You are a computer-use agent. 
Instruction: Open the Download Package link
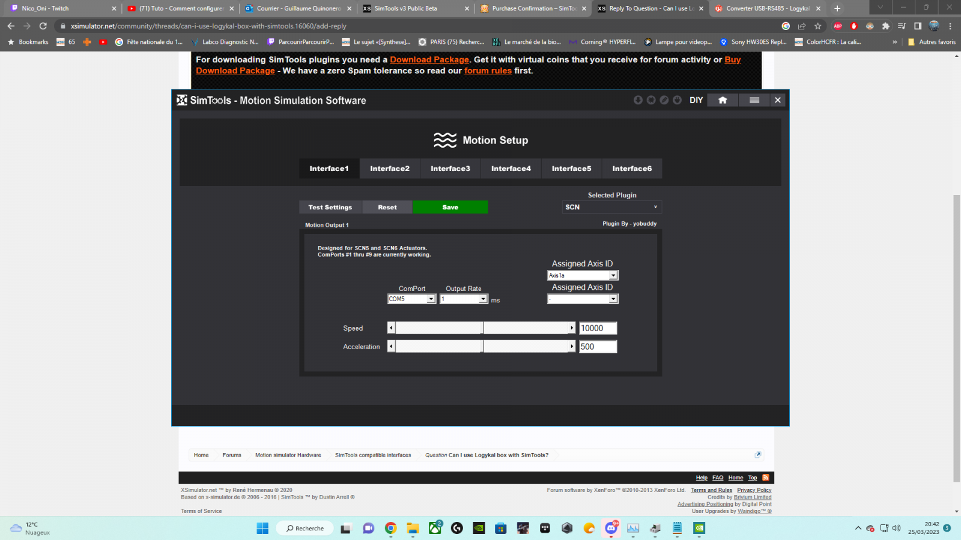tap(429, 59)
